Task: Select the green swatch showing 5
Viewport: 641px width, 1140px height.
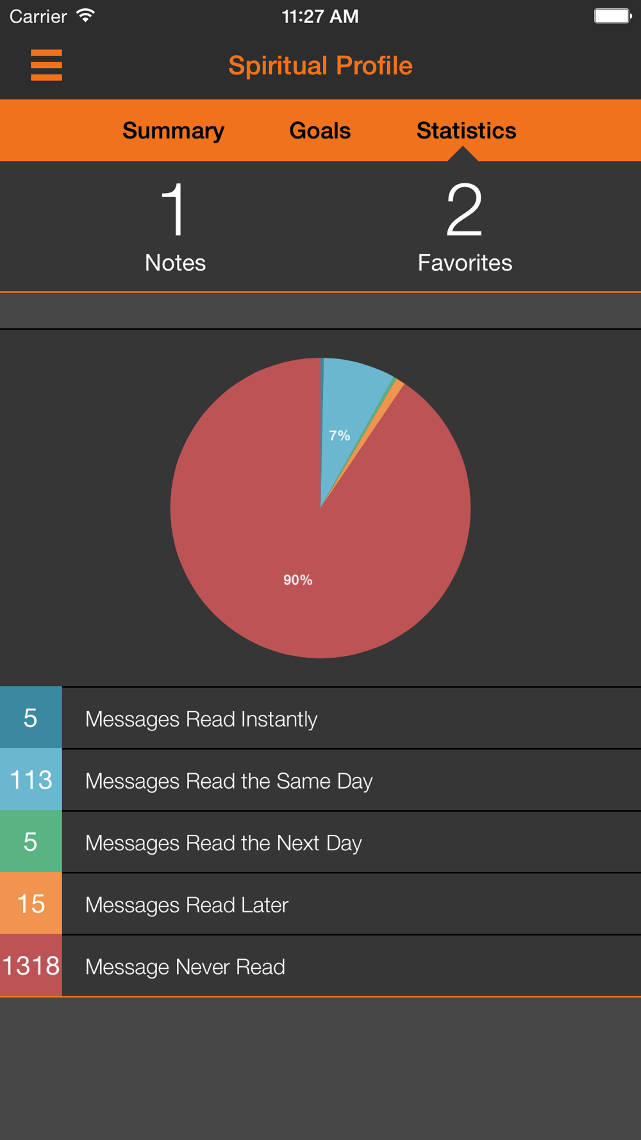Action: point(31,841)
